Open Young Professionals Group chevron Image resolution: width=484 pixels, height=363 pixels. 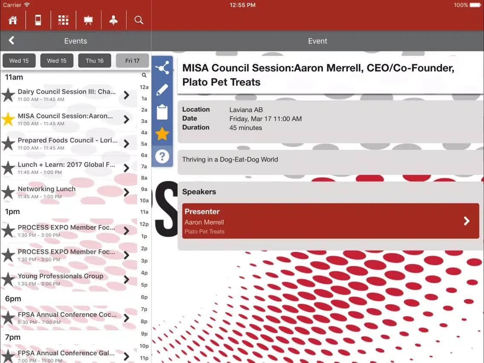(x=126, y=279)
